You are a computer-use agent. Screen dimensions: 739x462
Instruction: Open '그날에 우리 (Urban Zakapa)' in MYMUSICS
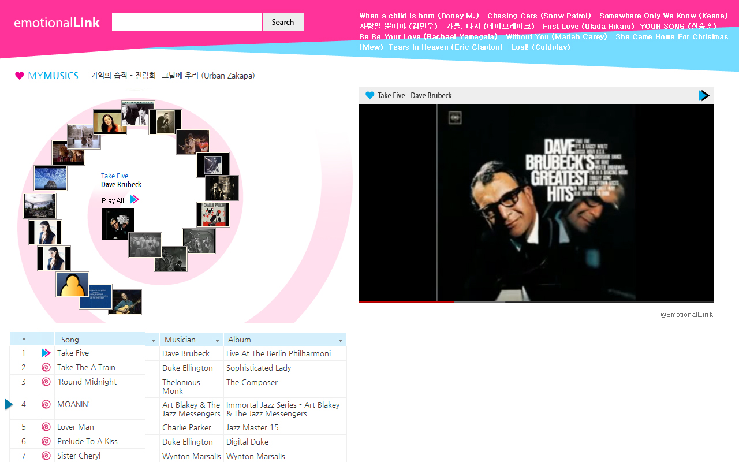point(208,76)
